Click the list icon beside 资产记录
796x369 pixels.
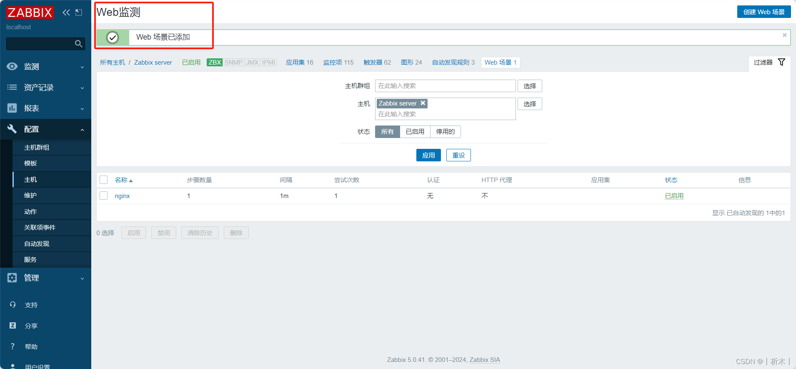pyautogui.click(x=12, y=87)
